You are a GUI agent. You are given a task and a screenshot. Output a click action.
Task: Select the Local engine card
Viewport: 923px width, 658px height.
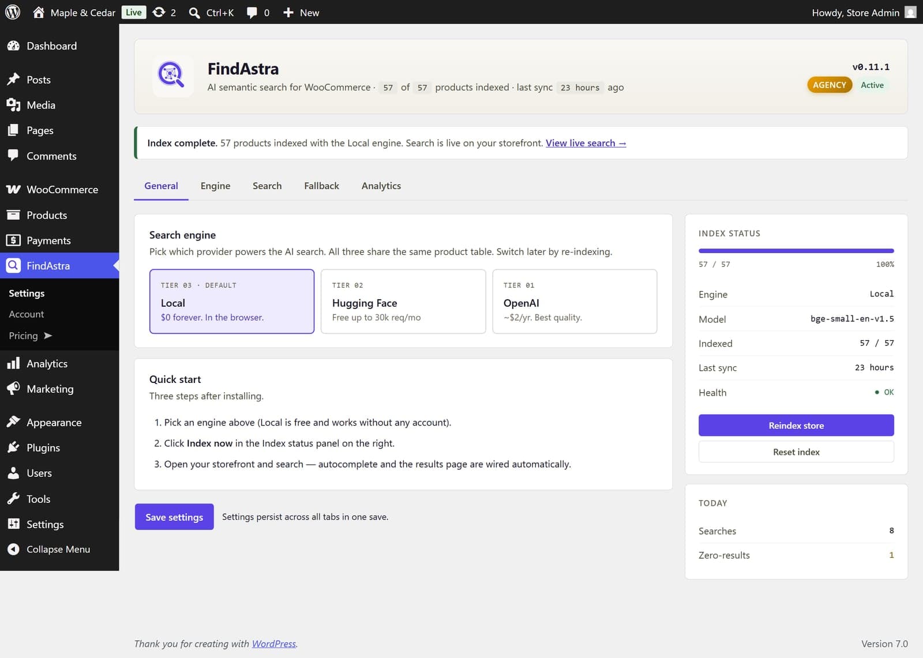pyautogui.click(x=232, y=301)
